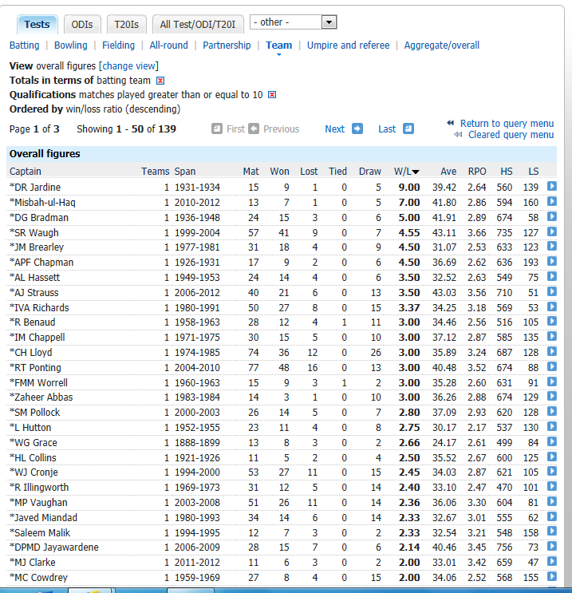Switch to the ODIs tab

(x=82, y=25)
